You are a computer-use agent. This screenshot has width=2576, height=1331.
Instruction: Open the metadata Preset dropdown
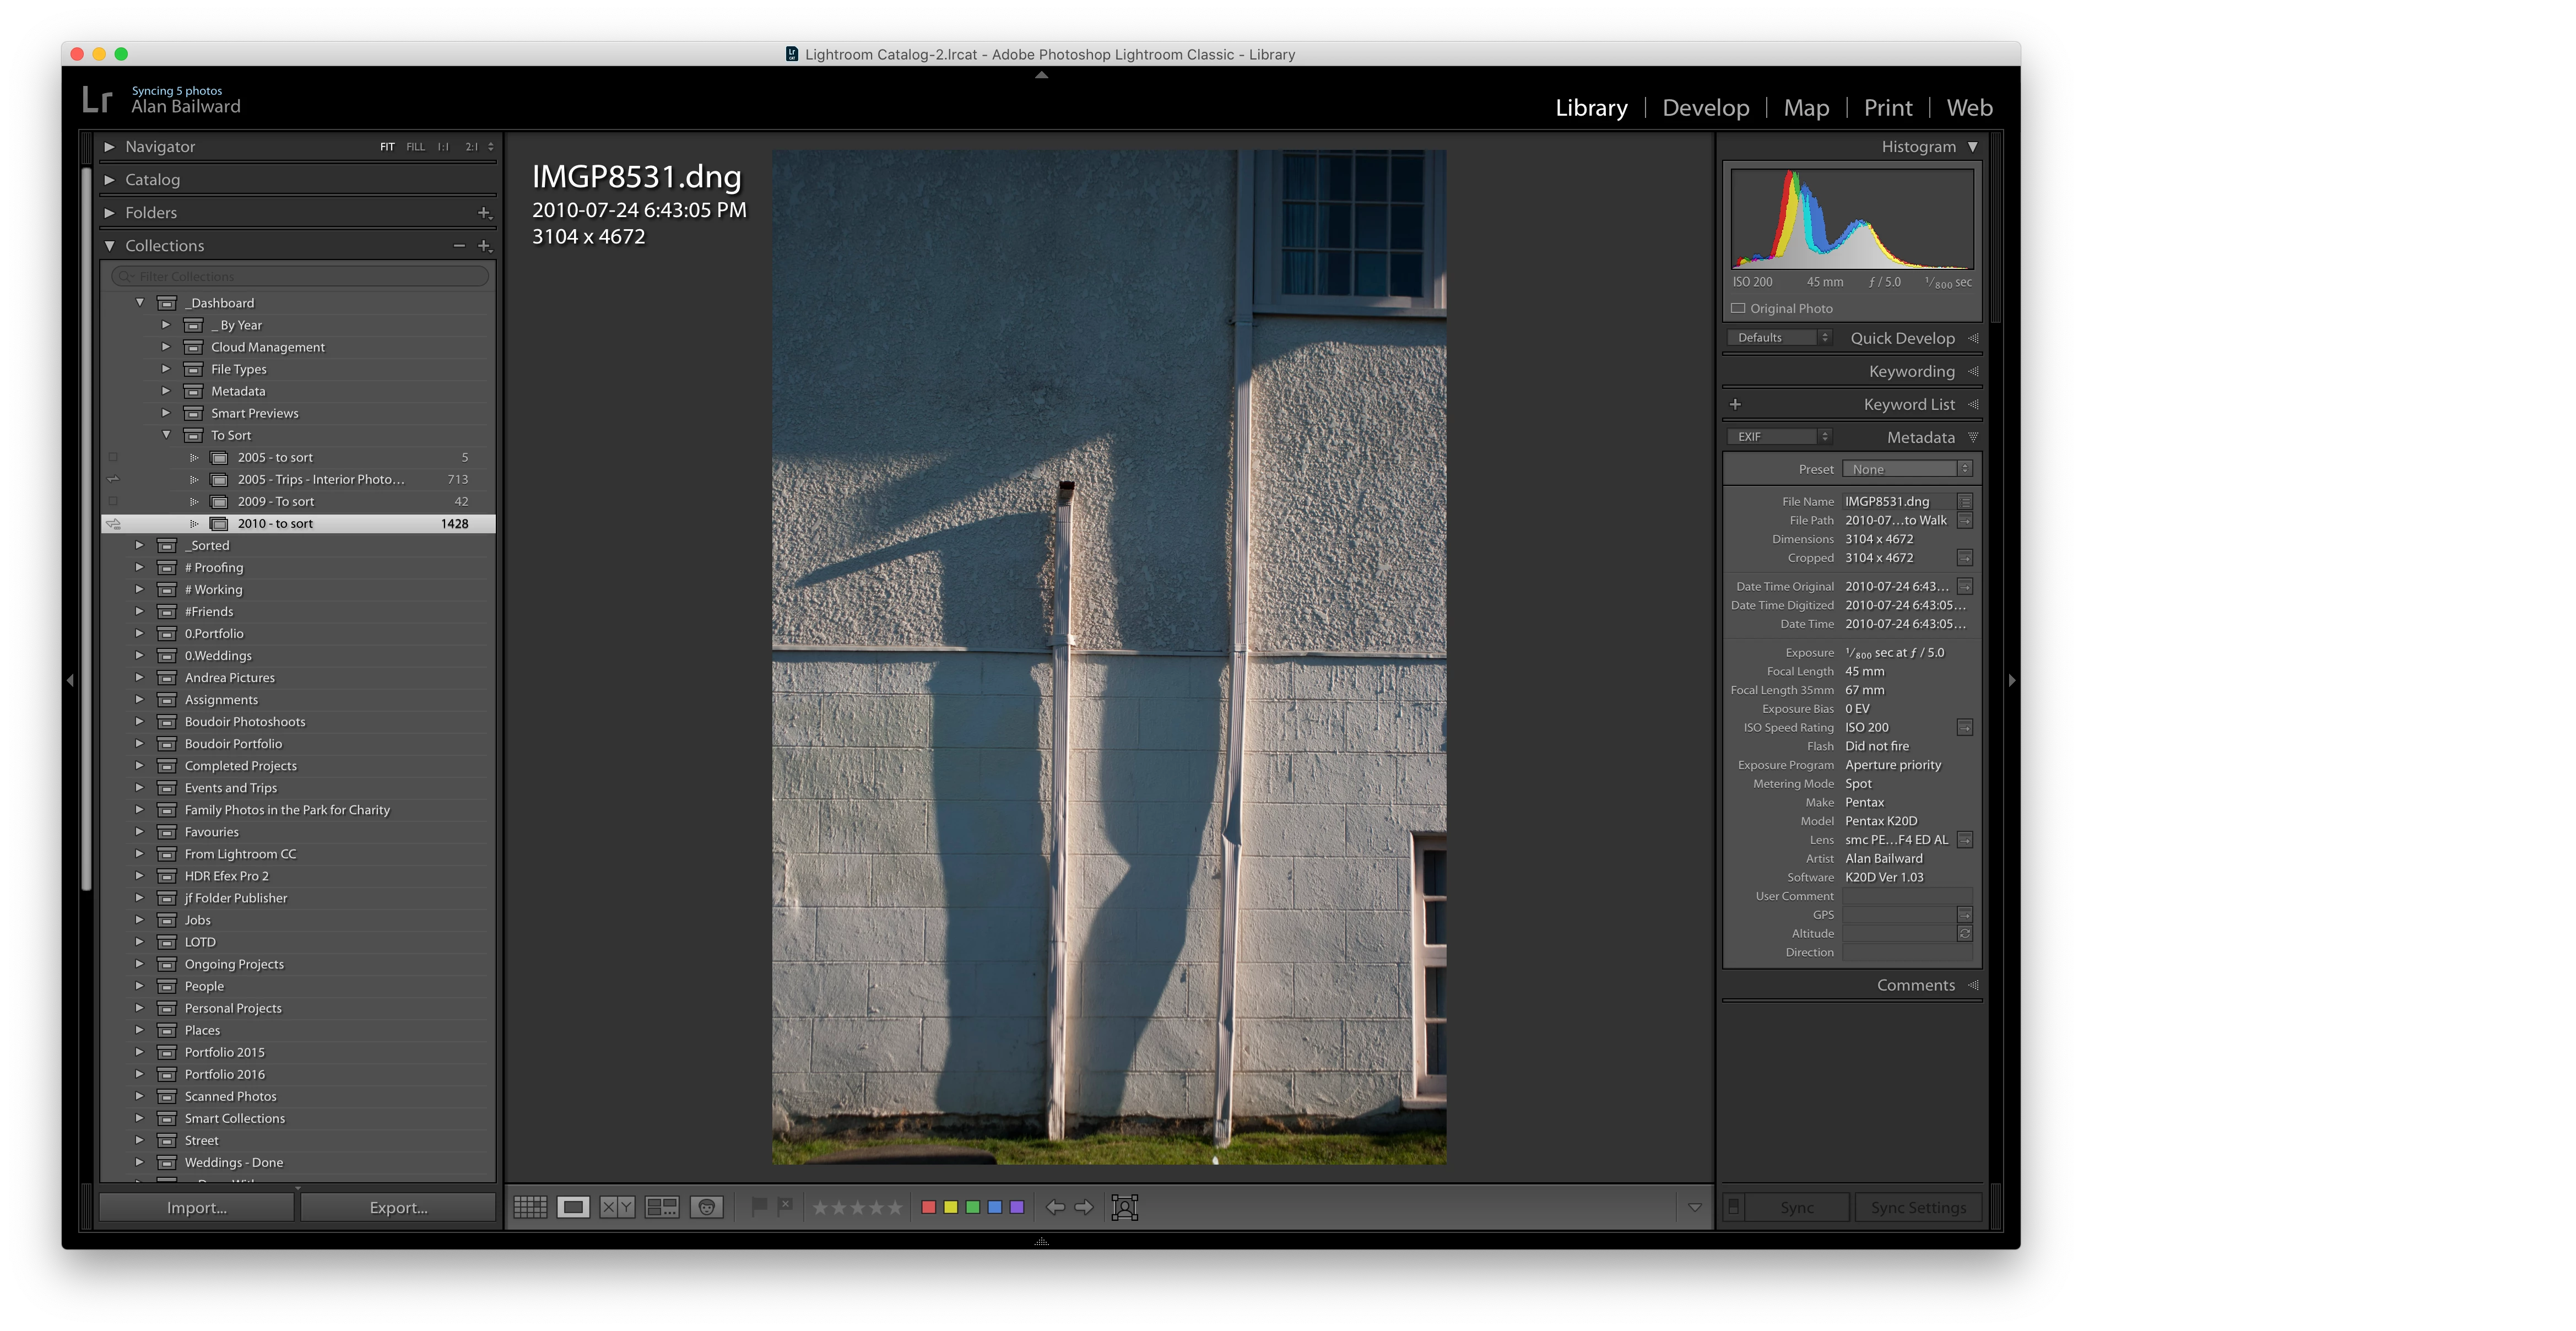tap(1907, 469)
